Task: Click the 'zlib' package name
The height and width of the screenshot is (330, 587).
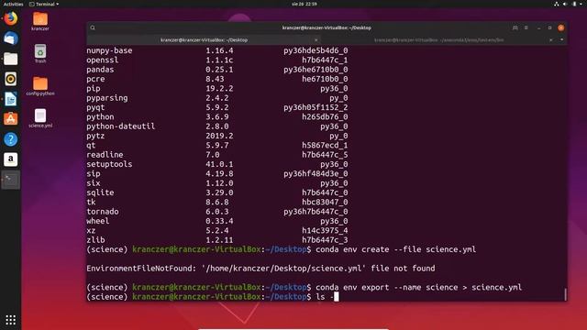Action: (95, 240)
